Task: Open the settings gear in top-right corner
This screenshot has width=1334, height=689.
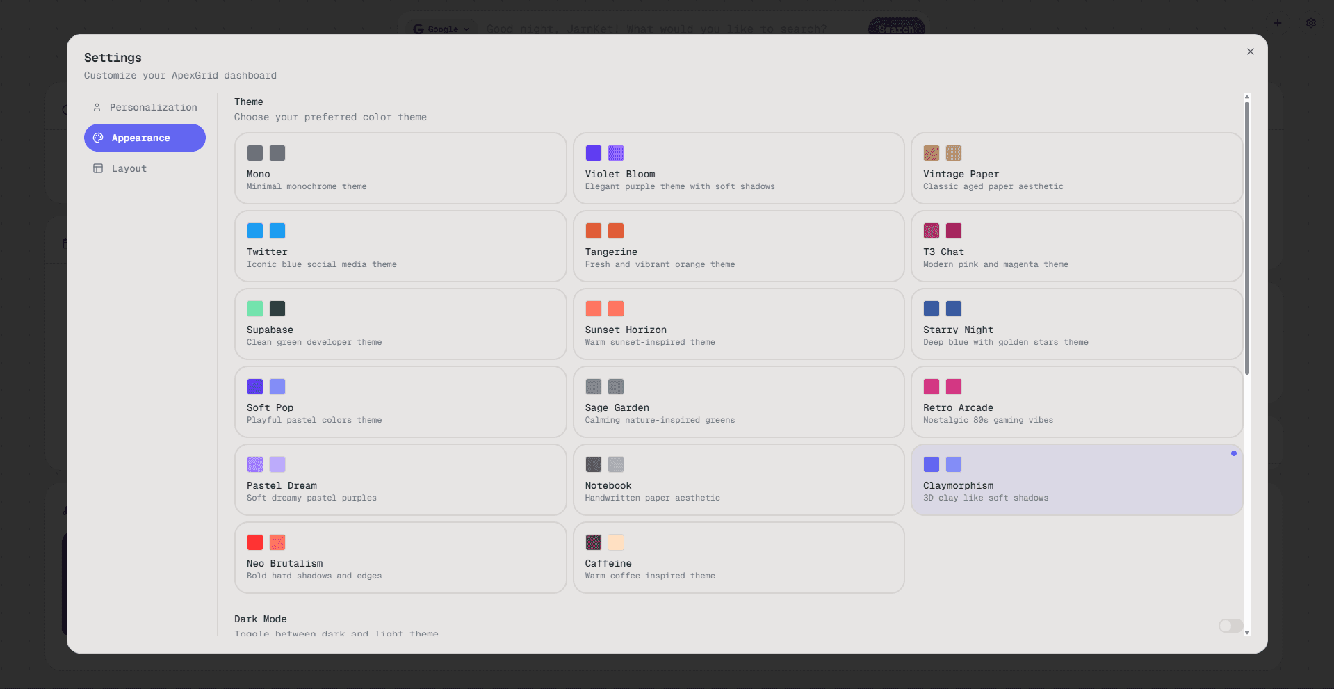Action: [x=1311, y=23]
